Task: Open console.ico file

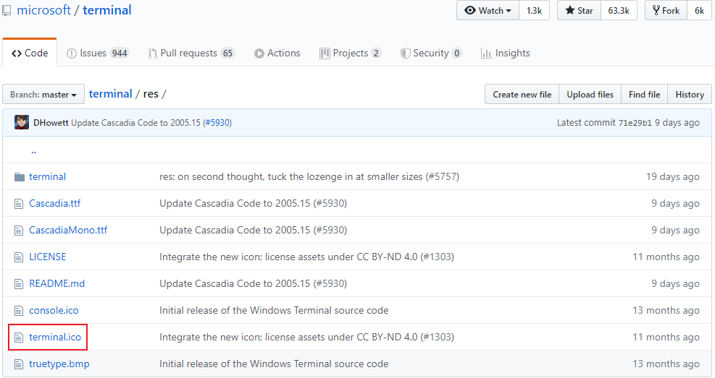Action: click(x=54, y=310)
